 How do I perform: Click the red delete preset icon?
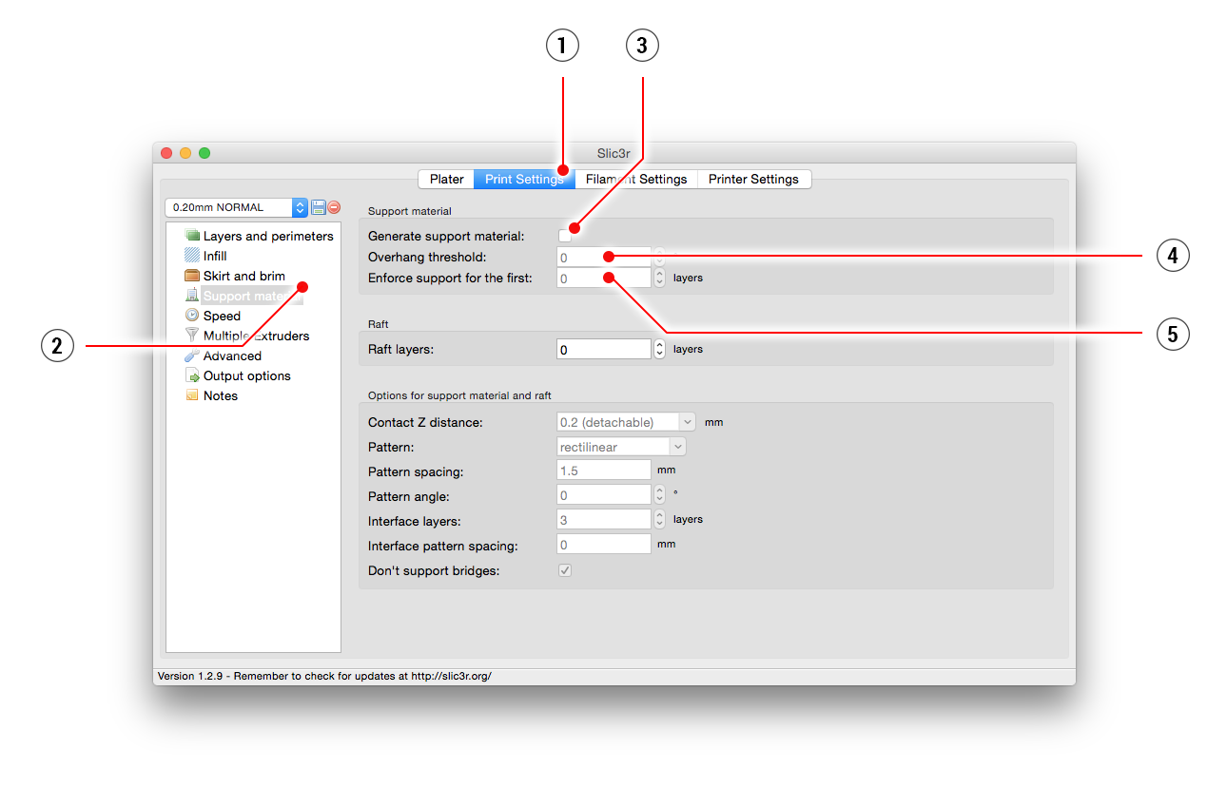pos(334,207)
